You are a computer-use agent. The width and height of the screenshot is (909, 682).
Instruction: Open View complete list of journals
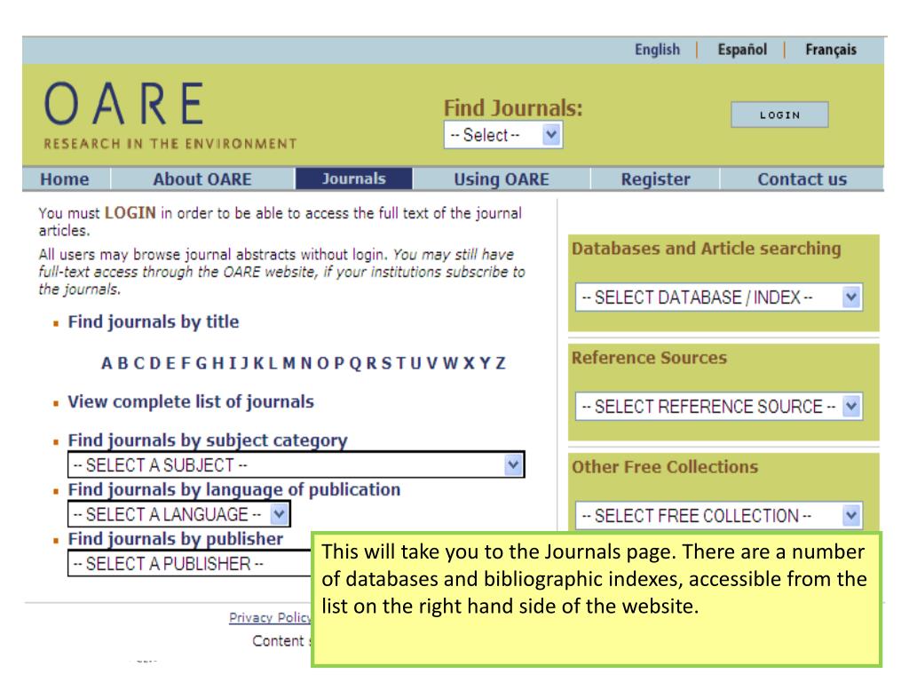pyautogui.click(x=191, y=401)
